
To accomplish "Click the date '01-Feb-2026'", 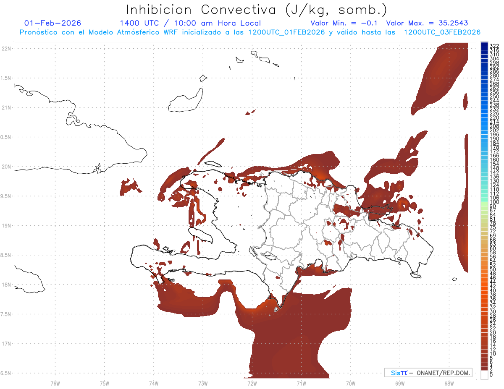I will click(52, 23).
